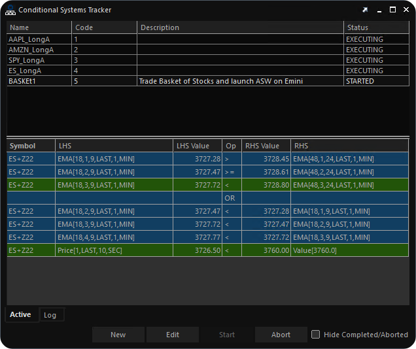Click RHS value 3760.00 cell

tap(266, 250)
